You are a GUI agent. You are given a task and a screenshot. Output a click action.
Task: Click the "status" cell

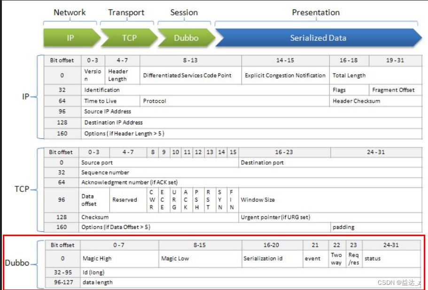pyautogui.click(x=392, y=259)
